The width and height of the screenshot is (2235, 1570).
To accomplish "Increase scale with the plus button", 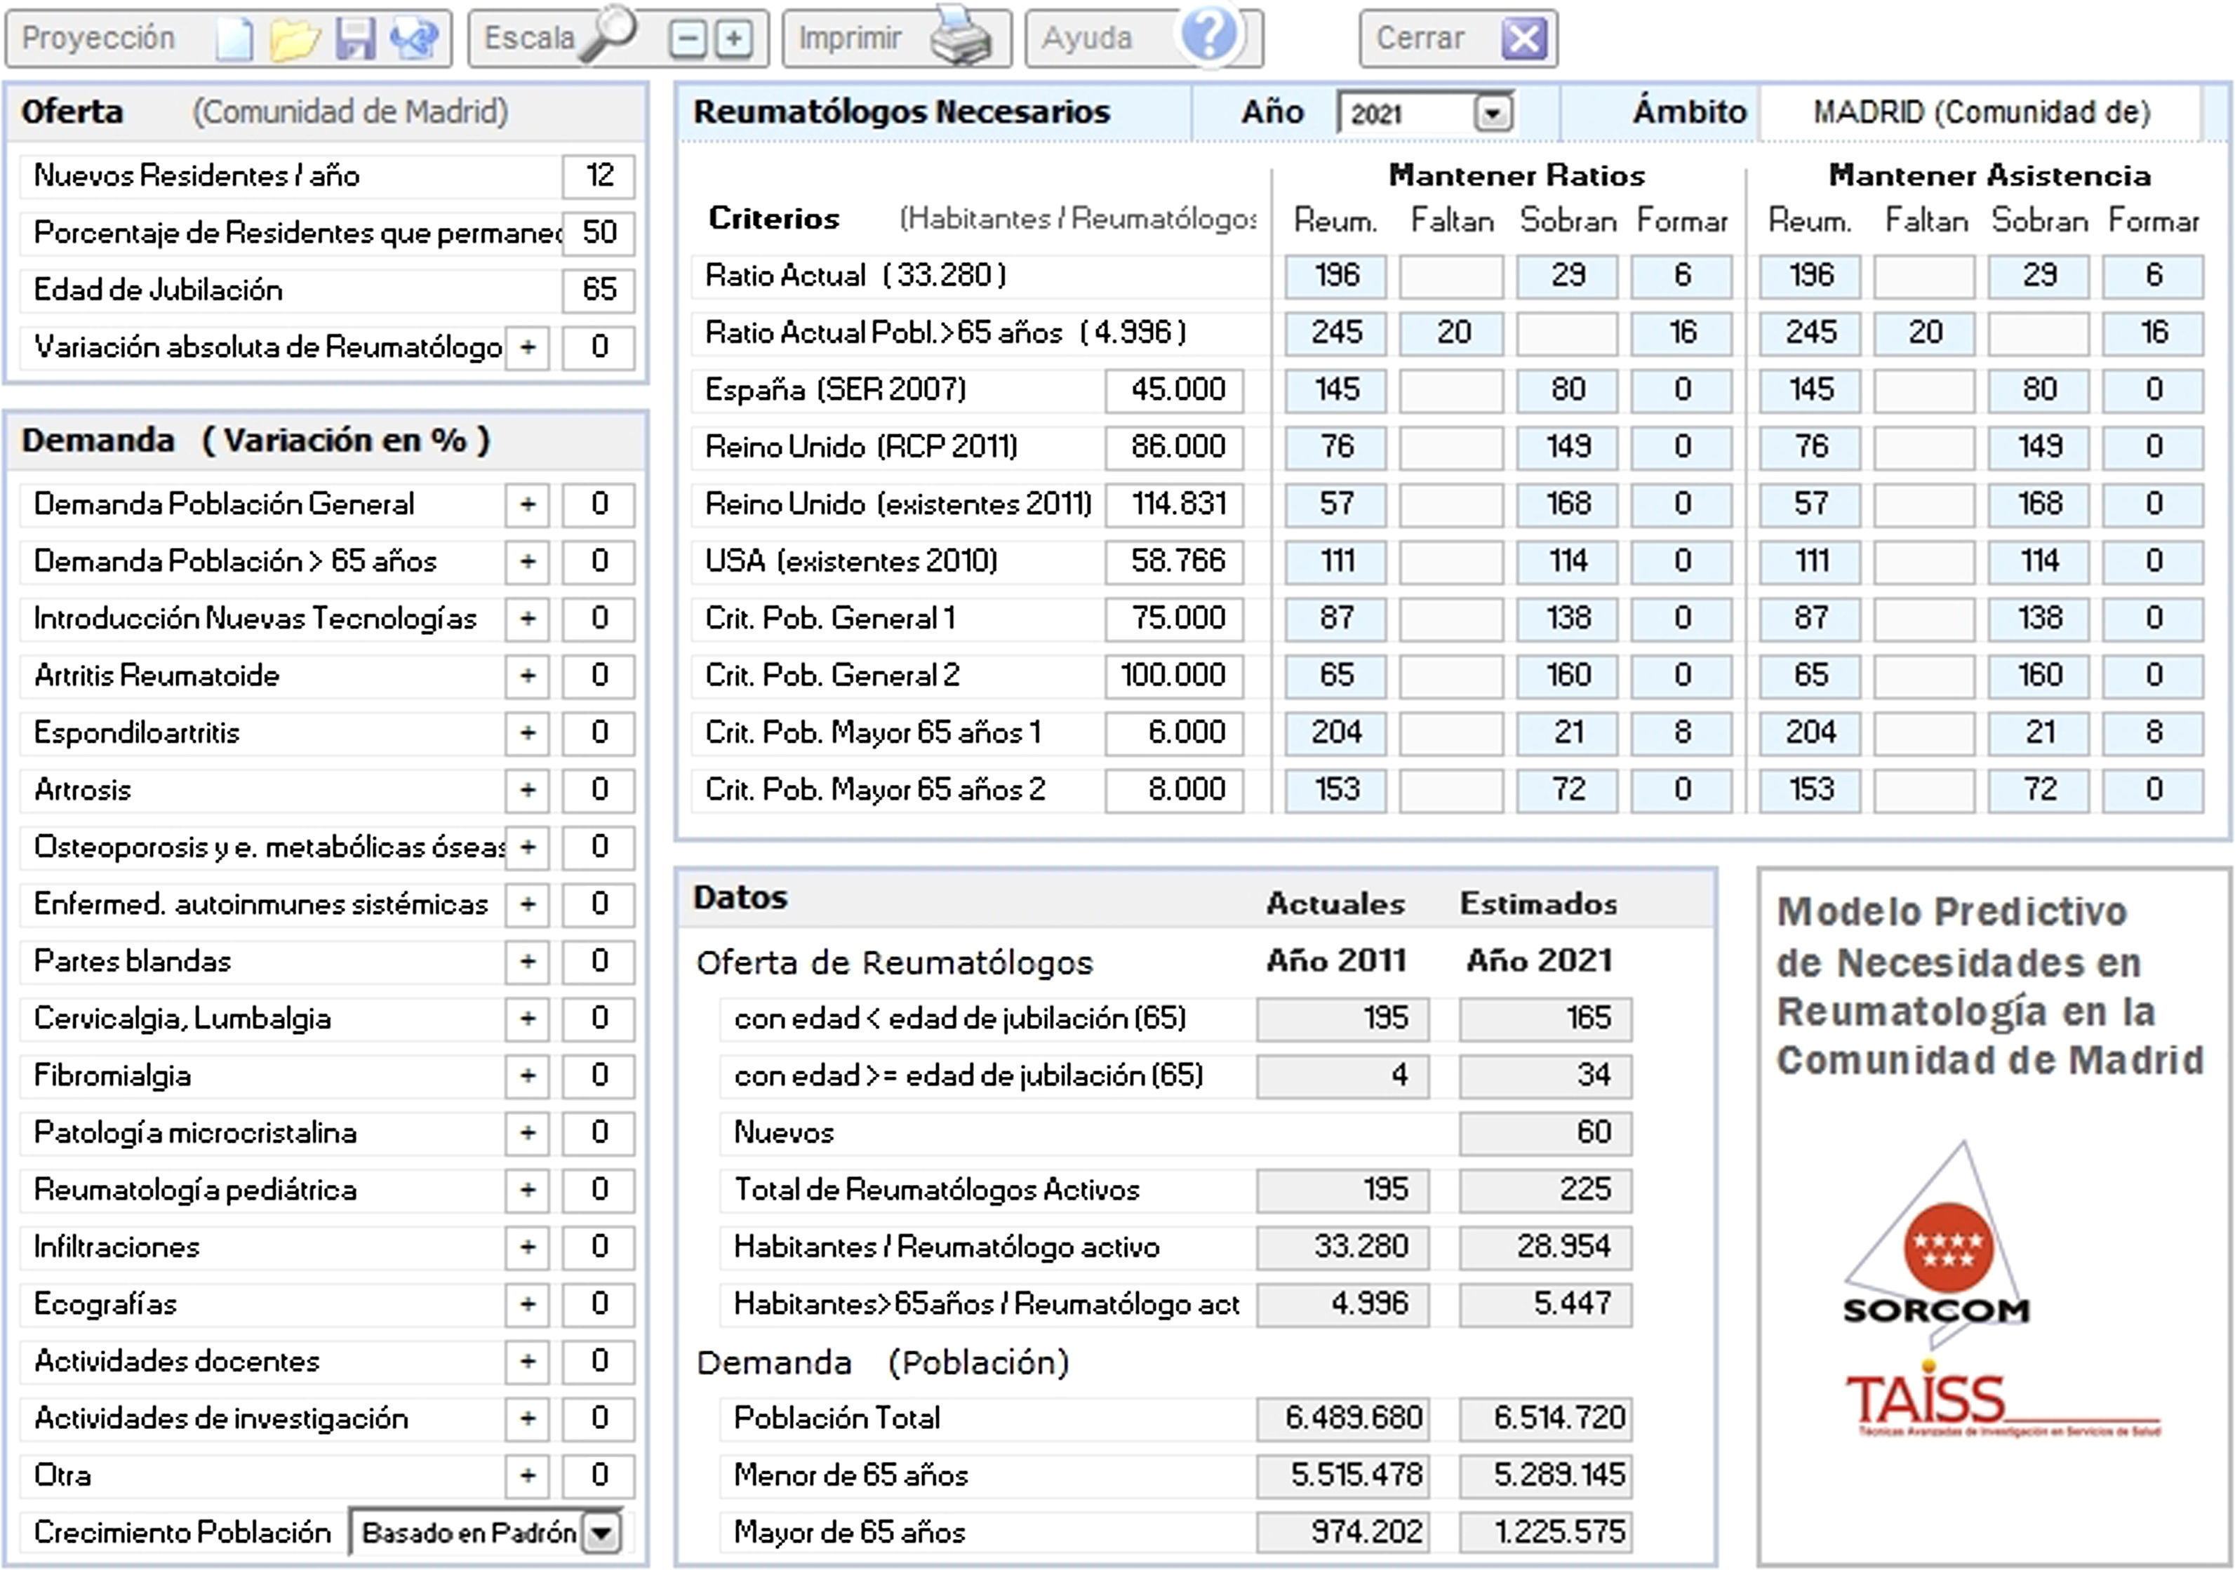I will point(733,39).
